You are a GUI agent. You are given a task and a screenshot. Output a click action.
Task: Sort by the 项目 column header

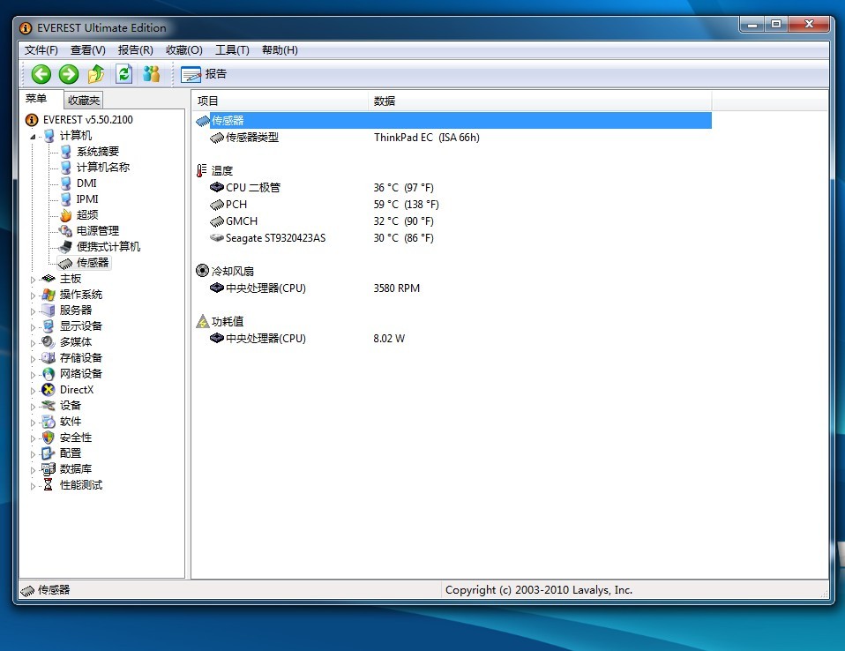(x=280, y=101)
